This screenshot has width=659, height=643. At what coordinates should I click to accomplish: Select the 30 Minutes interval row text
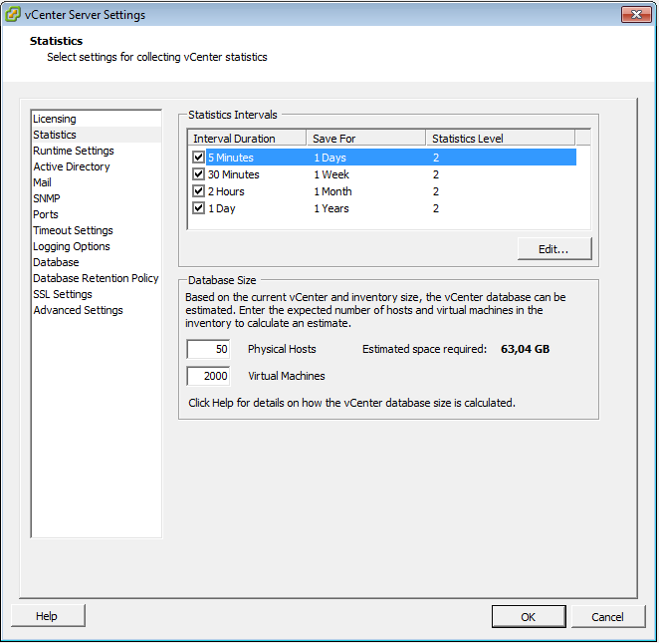tap(234, 174)
